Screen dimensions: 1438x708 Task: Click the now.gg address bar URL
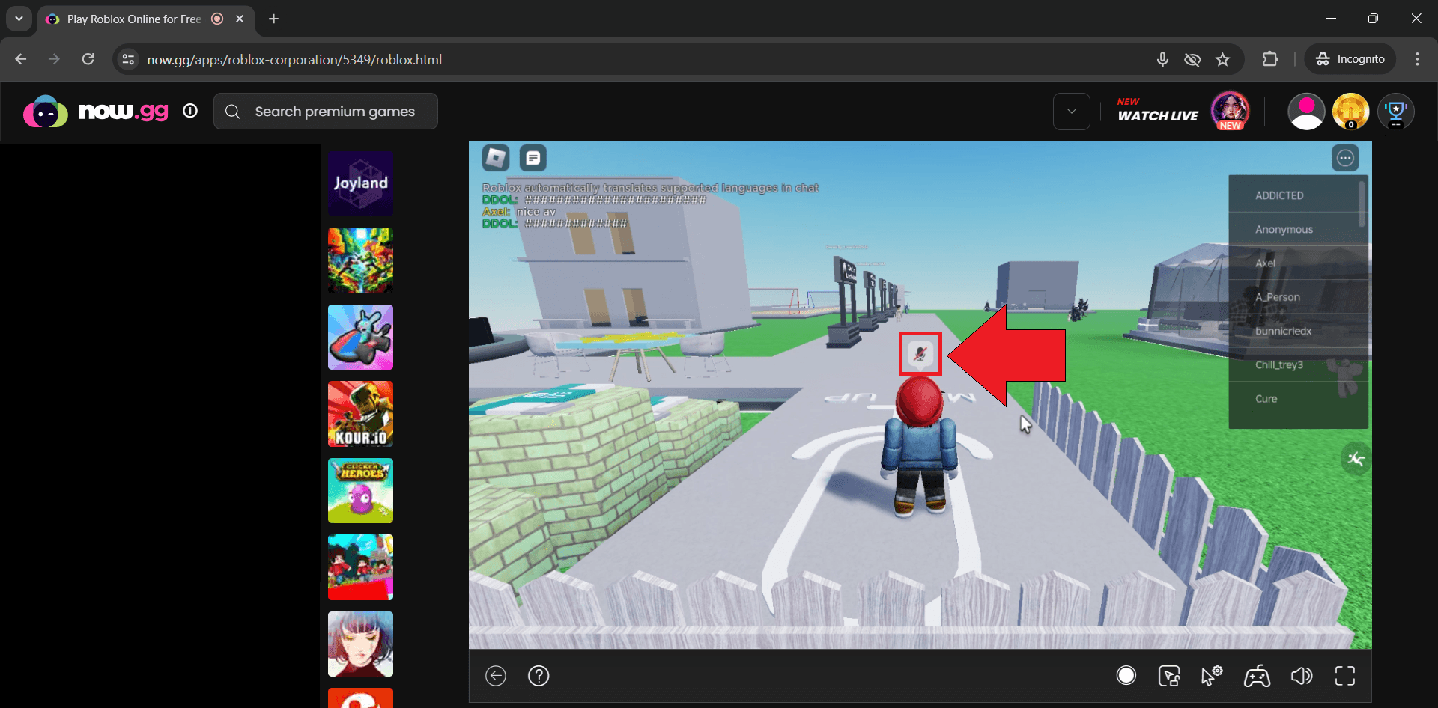click(294, 60)
